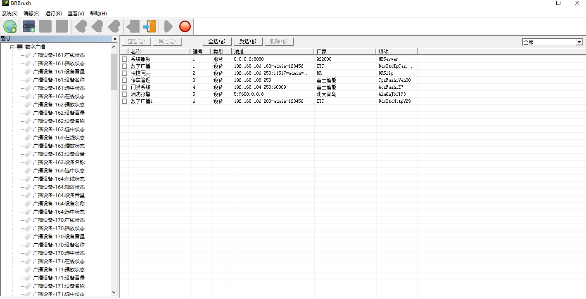586x299 pixels.
Task: Select the 广播设备-170:设备音量 tree item
Action: 59,236
